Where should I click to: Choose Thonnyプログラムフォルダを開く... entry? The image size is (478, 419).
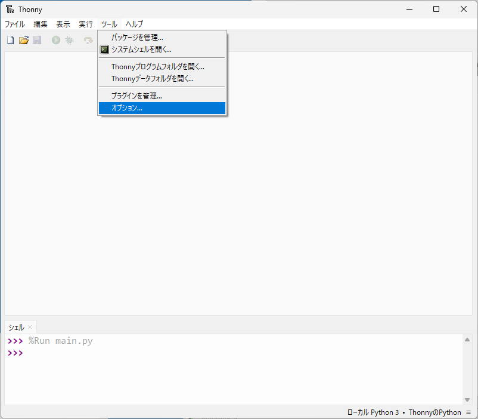point(157,67)
